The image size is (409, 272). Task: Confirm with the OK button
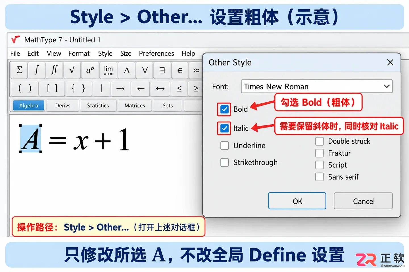tap(297, 201)
